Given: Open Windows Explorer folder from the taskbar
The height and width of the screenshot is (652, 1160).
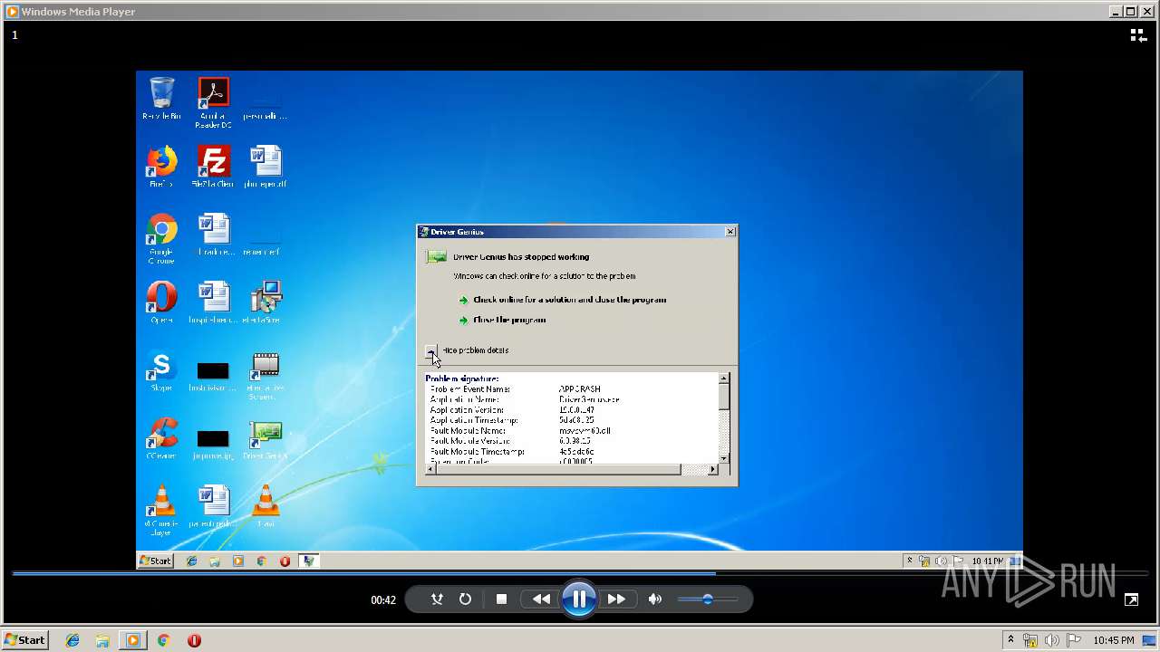Looking at the screenshot, I should click(102, 640).
